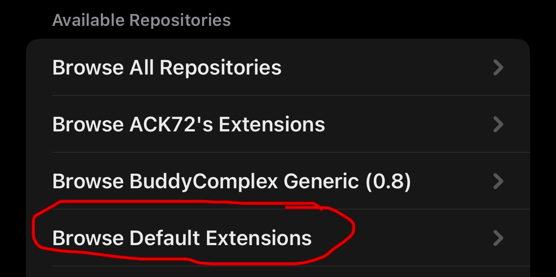Tap the chevron on Browse Default Extensions
Image resolution: width=556 pixels, height=277 pixels.
click(498, 238)
